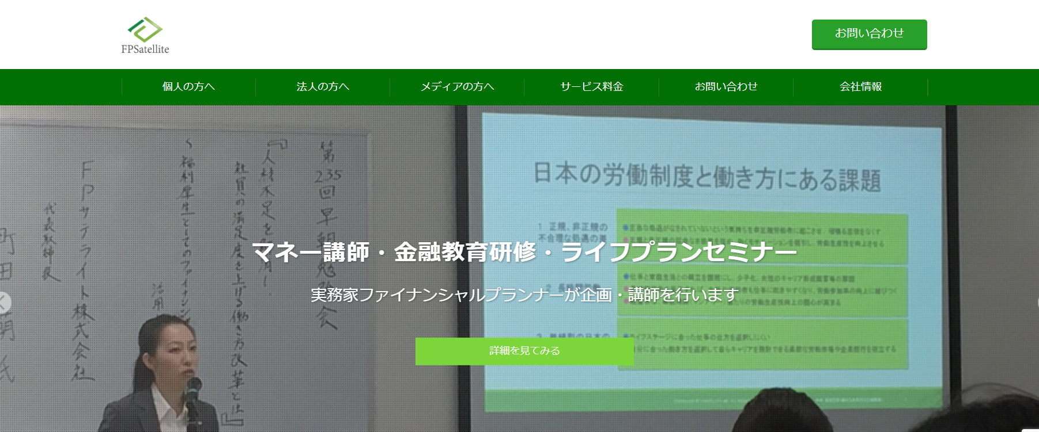The height and width of the screenshot is (432, 1039).
Task: Select お問い合わせ in the green navigation bar
Action: pos(726,87)
